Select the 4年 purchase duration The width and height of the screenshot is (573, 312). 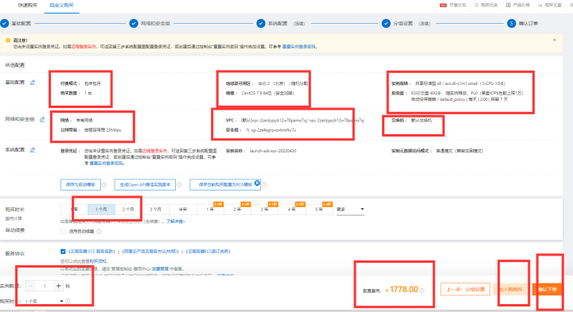coord(291,210)
